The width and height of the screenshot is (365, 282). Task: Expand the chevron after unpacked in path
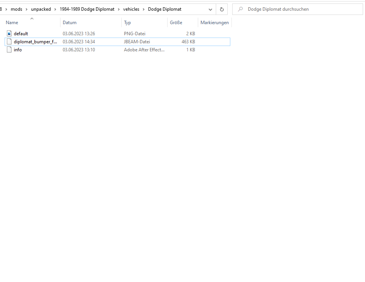55,9
